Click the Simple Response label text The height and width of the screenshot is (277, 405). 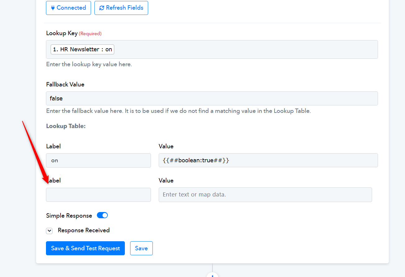69,215
